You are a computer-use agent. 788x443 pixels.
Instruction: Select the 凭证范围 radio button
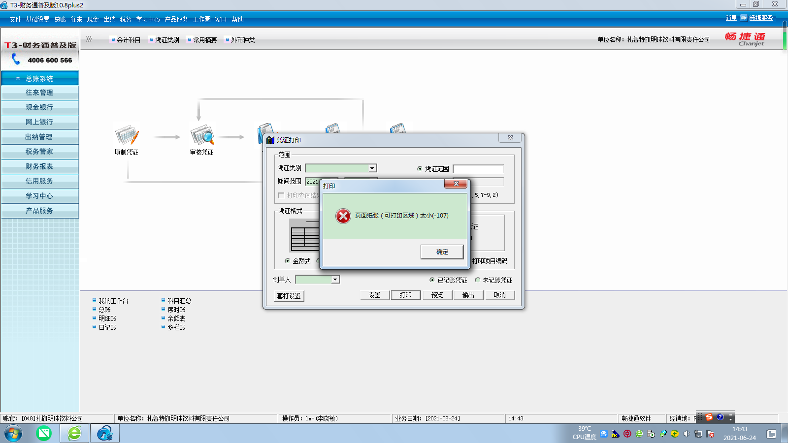[420, 169]
